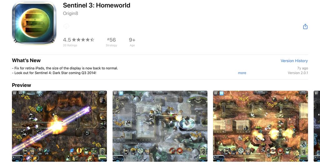
Task: Open first preview screenshot with purple laser
Action: [59, 126]
